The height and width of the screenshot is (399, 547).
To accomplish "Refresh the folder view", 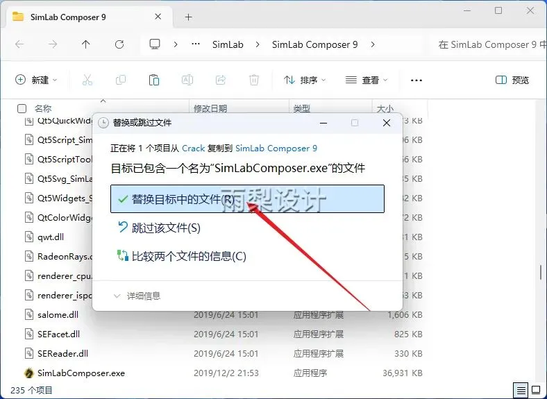I will click(x=119, y=44).
